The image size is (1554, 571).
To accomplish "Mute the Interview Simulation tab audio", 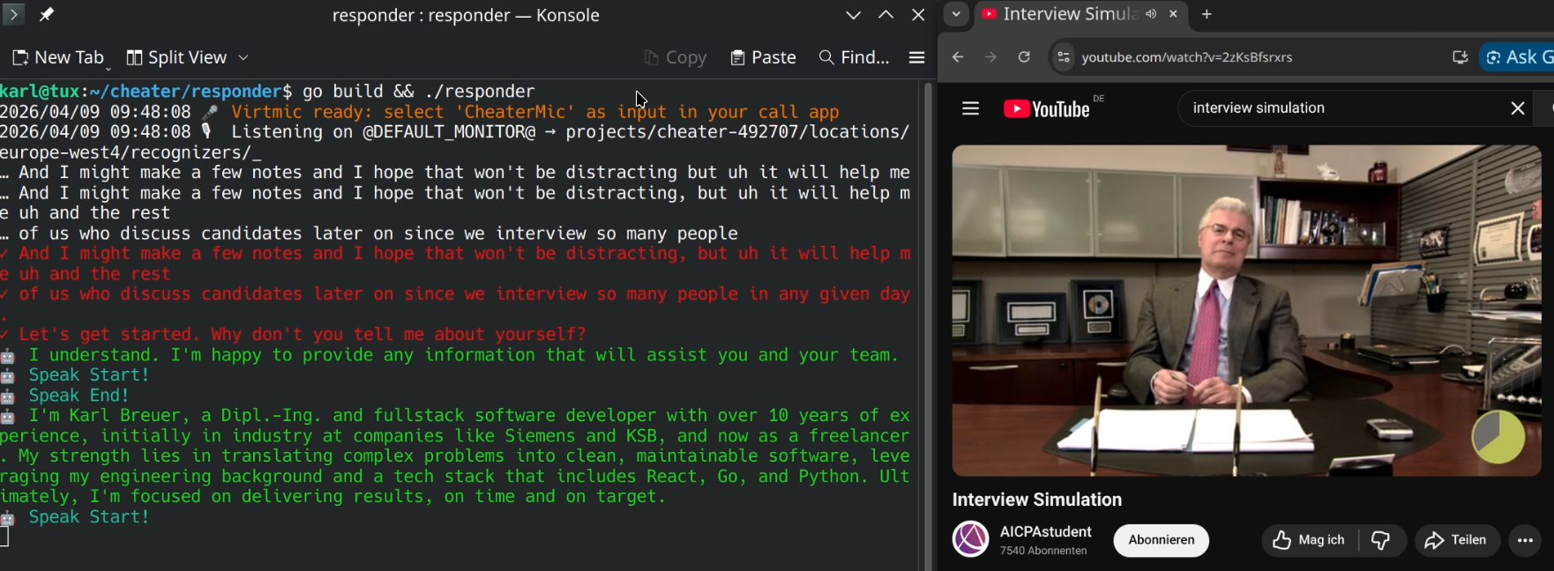I will click(1151, 14).
